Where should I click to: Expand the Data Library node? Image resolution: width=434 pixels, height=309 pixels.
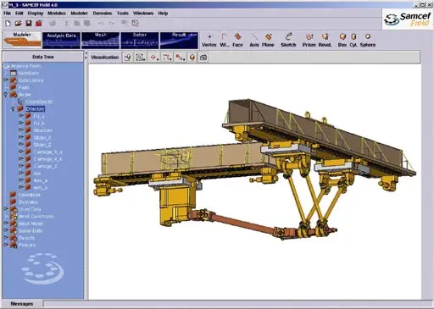click(6, 80)
